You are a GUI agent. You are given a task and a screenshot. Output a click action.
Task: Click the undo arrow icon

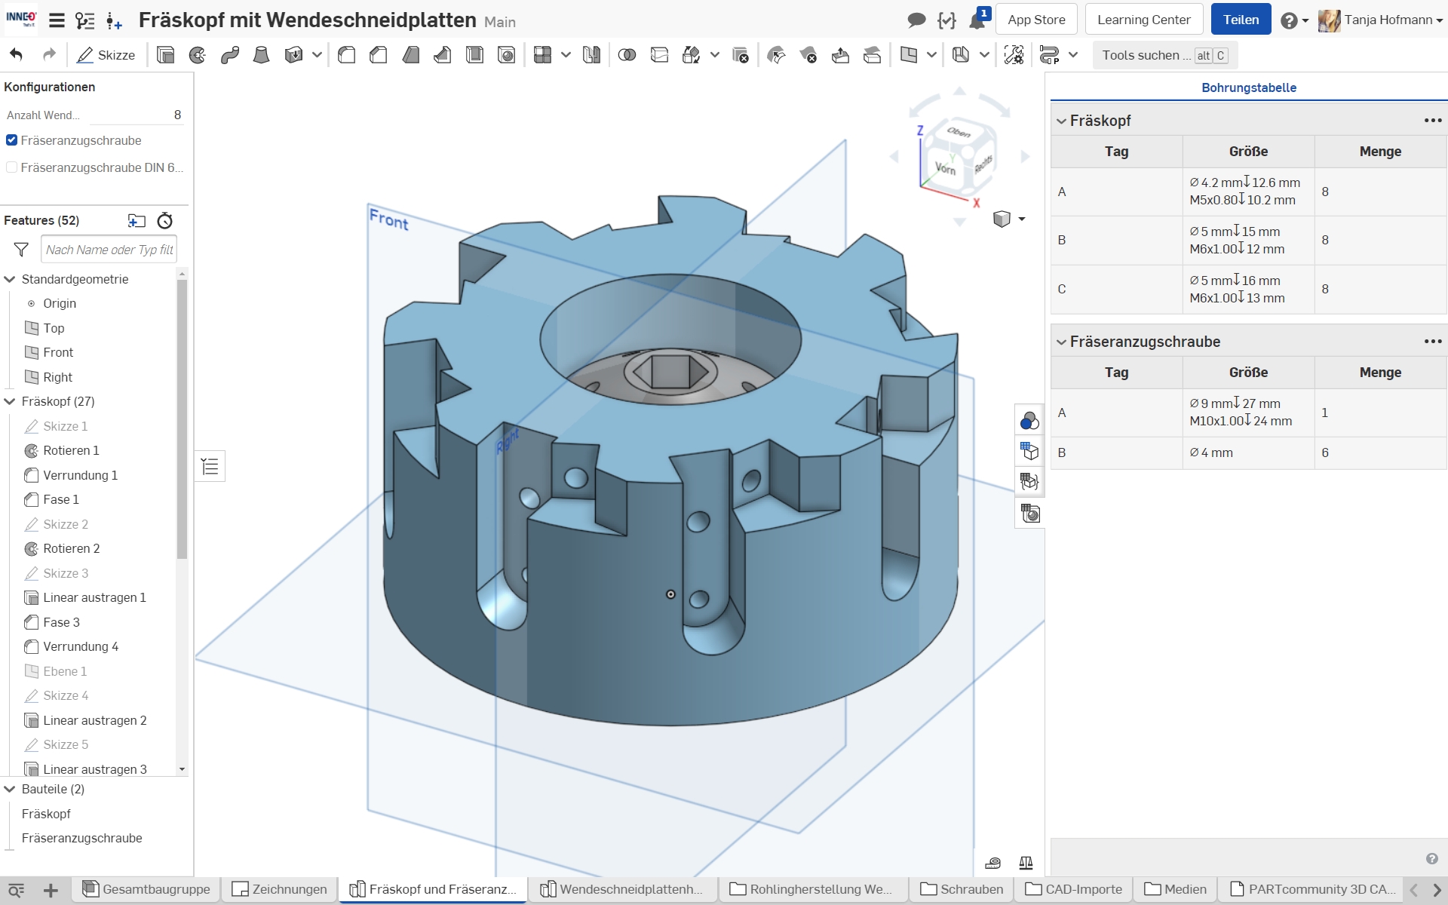(x=17, y=55)
